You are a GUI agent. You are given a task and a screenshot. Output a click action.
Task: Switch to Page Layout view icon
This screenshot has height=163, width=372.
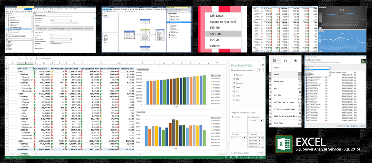tap(232, 157)
